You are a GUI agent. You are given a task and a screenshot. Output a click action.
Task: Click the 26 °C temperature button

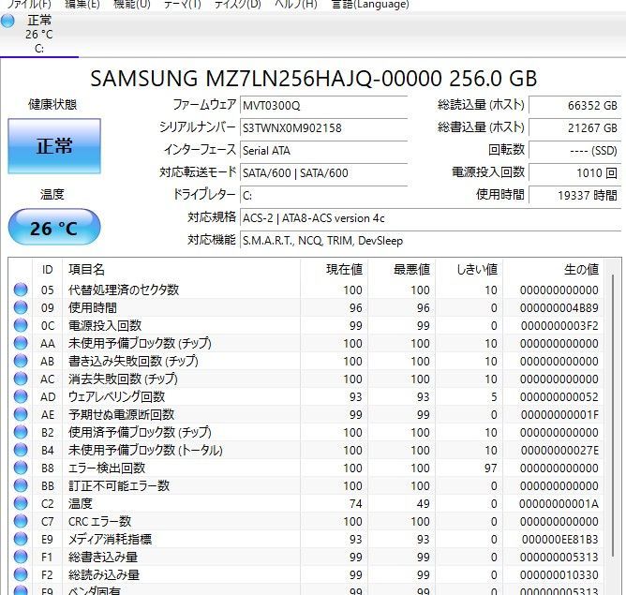(54, 228)
